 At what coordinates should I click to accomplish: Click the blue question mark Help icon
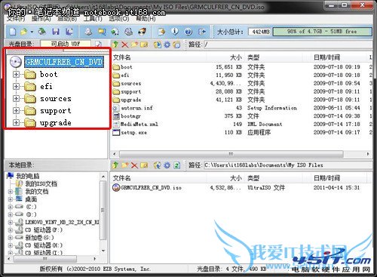pos(188,32)
